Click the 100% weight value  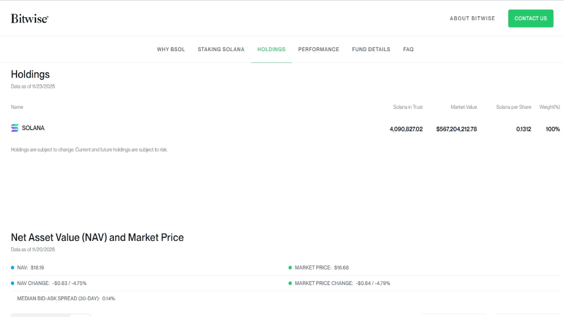pyautogui.click(x=553, y=129)
